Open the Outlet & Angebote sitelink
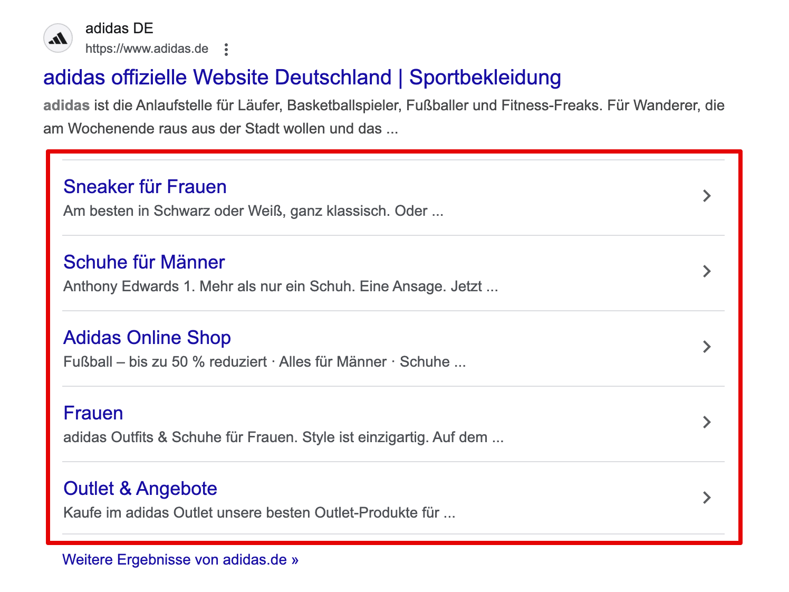The height and width of the screenshot is (592, 789). [x=140, y=489]
